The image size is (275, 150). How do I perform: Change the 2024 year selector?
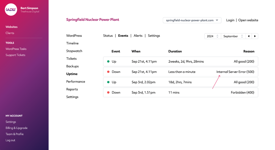pyautogui.click(x=213, y=36)
